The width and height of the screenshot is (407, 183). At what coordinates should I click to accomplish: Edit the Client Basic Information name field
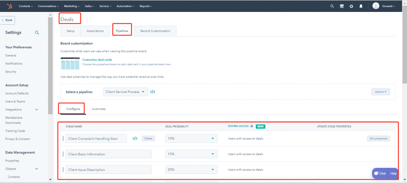pyautogui.click(x=109, y=154)
